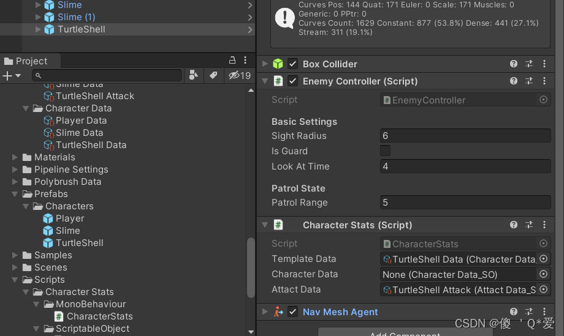564x336 pixels.
Task: Collapse the Enemy Controller component foldout
Action: (x=265, y=81)
